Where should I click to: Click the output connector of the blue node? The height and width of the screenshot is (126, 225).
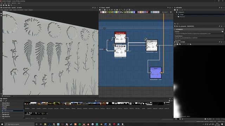(x=161, y=73)
